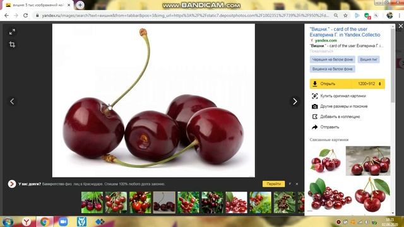Click the camera icon for similar sizes
The width and height of the screenshot is (404, 227).
pyautogui.click(x=314, y=107)
